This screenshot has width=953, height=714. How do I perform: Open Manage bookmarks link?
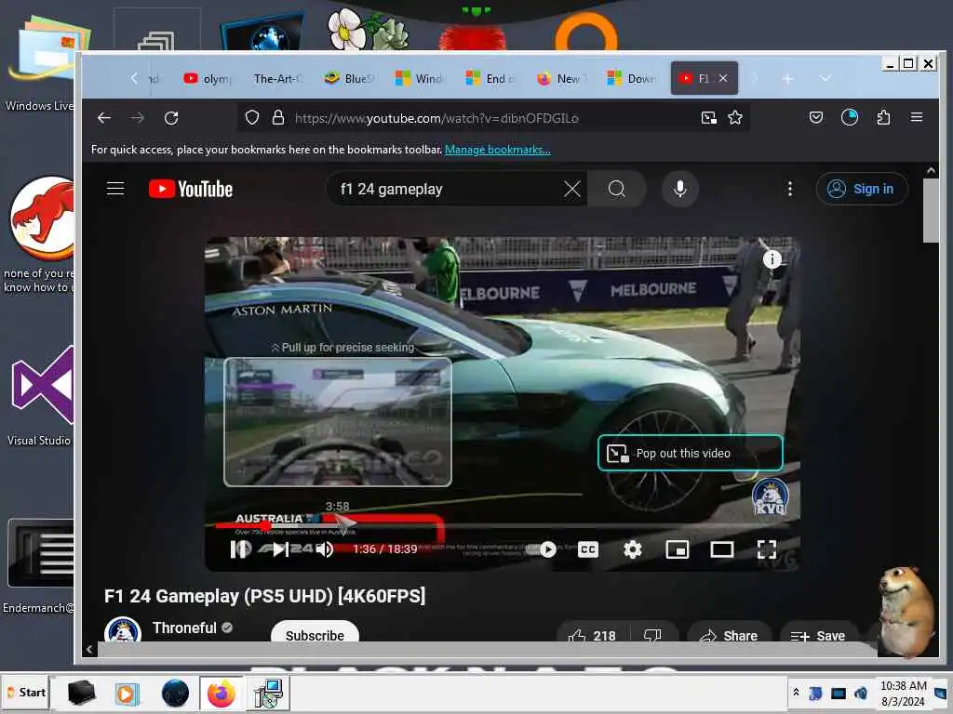[x=498, y=150]
